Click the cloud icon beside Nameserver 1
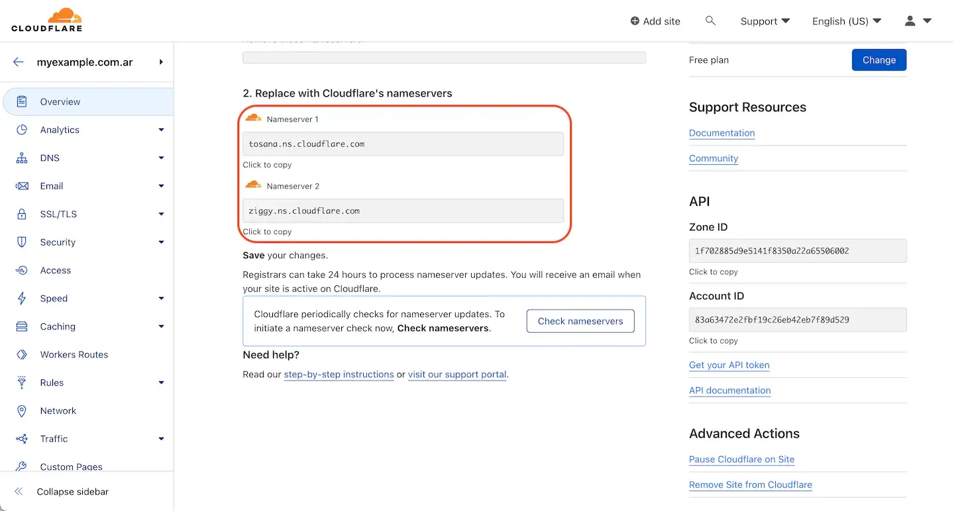Image resolution: width=954 pixels, height=511 pixels. pyautogui.click(x=253, y=118)
